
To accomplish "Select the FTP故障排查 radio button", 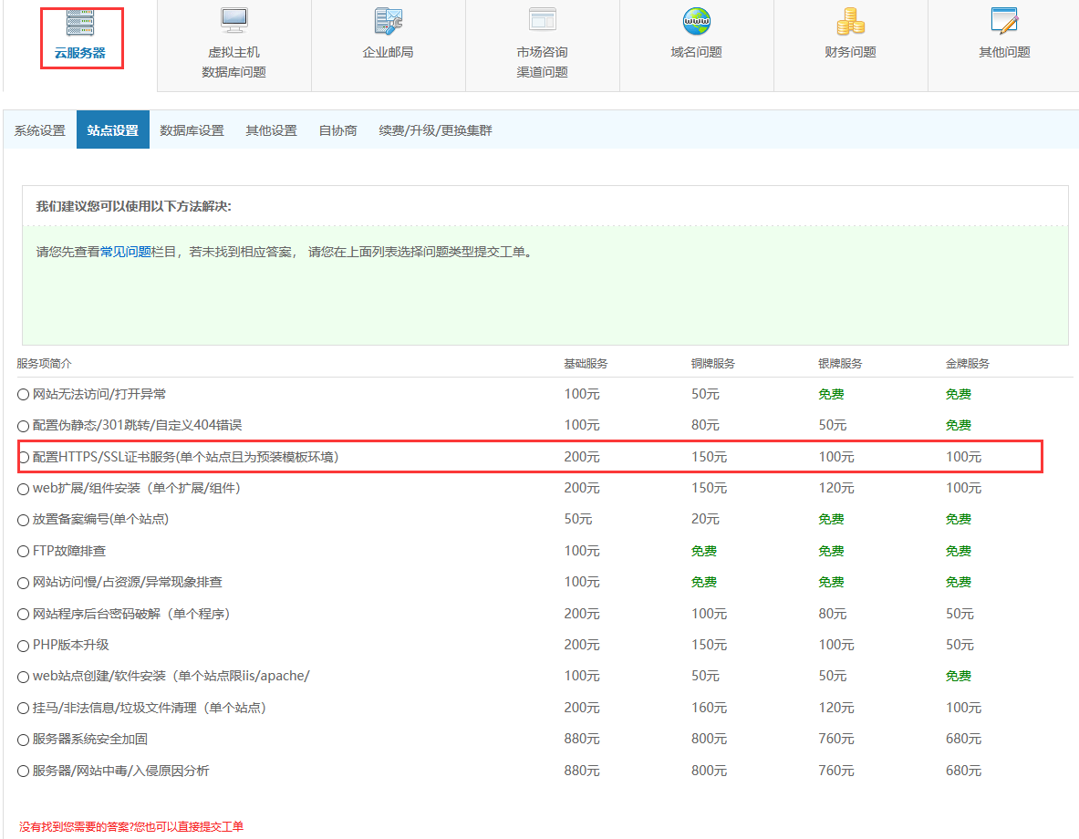I will tap(24, 552).
